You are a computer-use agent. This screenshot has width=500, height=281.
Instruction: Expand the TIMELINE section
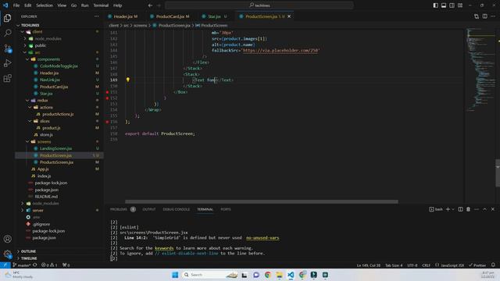[29, 258]
